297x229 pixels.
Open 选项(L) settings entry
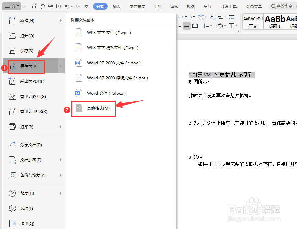(34, 208)
